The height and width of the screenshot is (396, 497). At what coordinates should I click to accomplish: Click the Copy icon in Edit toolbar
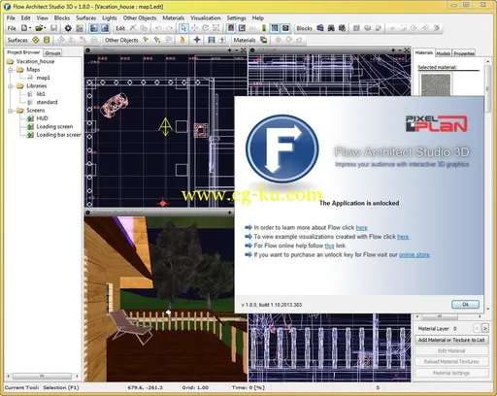[x=144, y=28]
